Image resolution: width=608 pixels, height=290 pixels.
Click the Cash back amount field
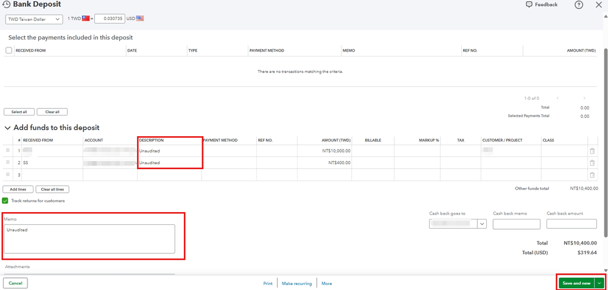tap(571, 224)
